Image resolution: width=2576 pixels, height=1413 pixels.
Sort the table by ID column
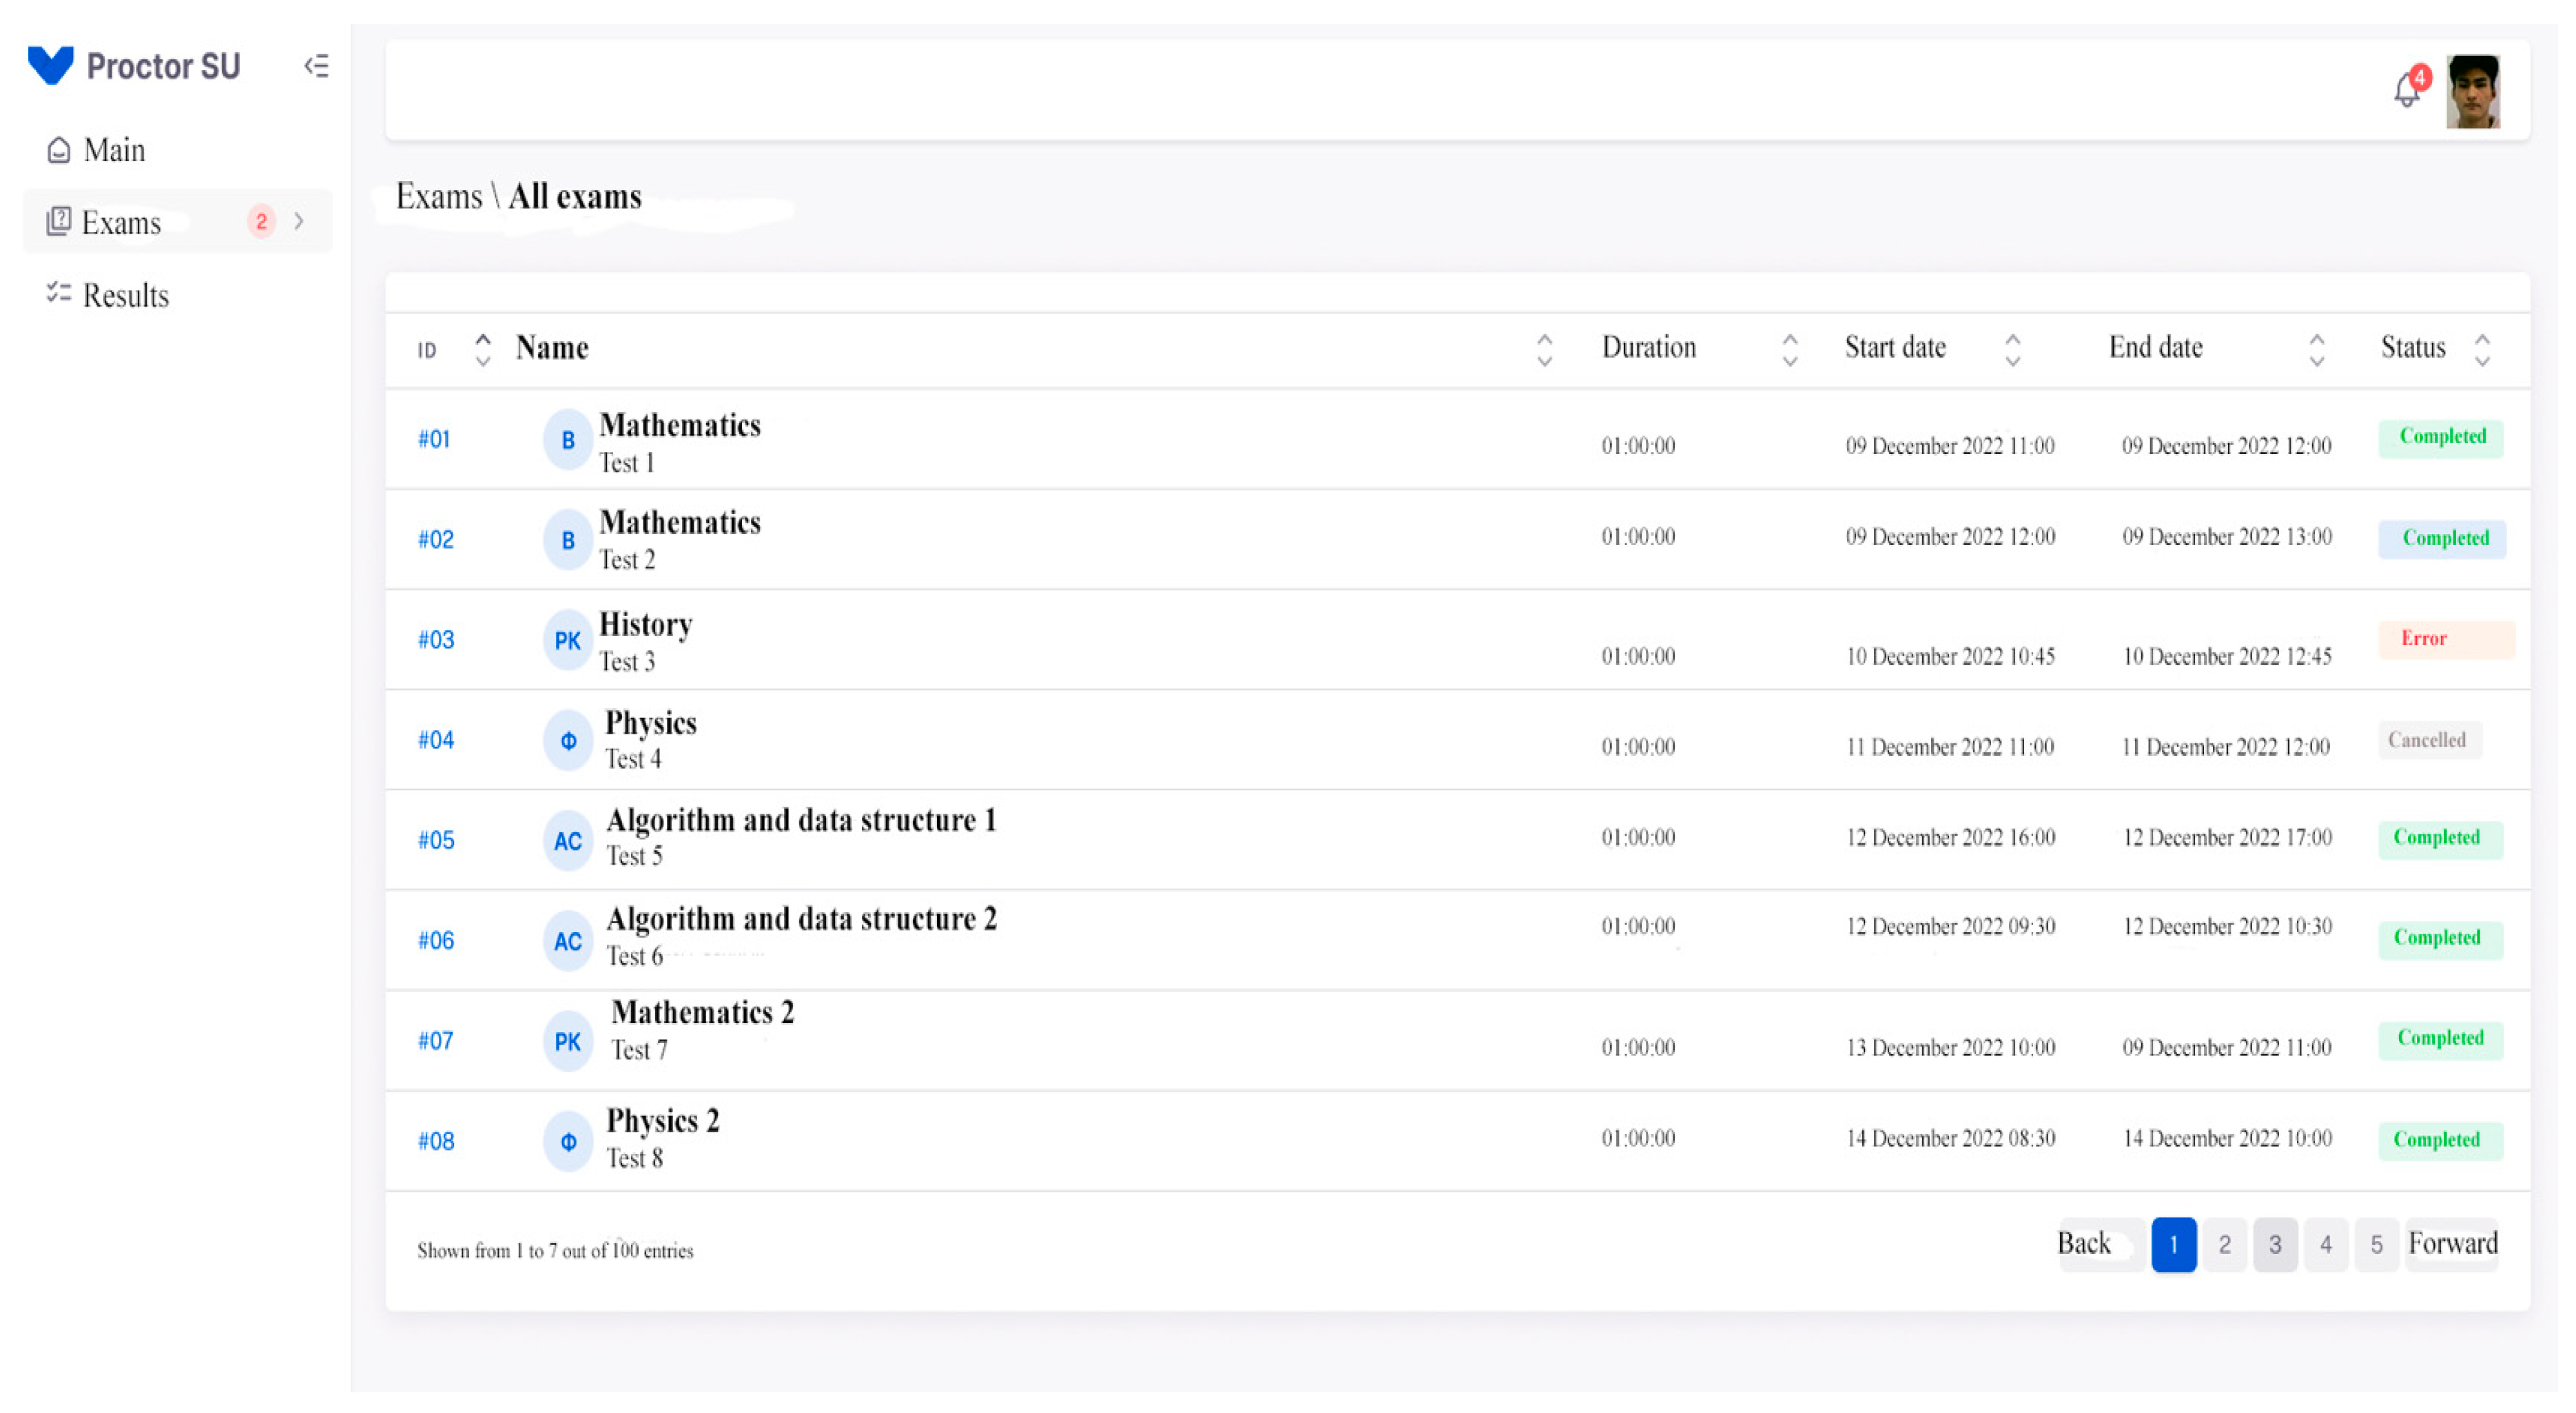pos(482,349)
